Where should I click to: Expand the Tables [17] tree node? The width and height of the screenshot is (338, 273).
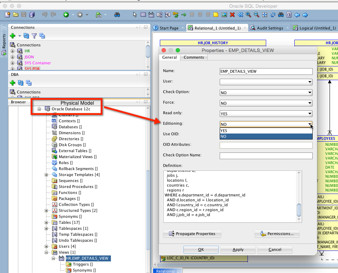coord(46,222)
